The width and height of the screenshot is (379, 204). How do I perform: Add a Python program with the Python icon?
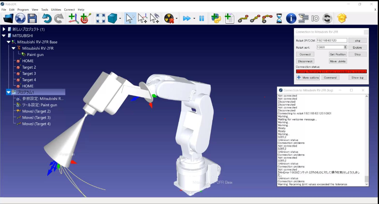click(216, 18)
